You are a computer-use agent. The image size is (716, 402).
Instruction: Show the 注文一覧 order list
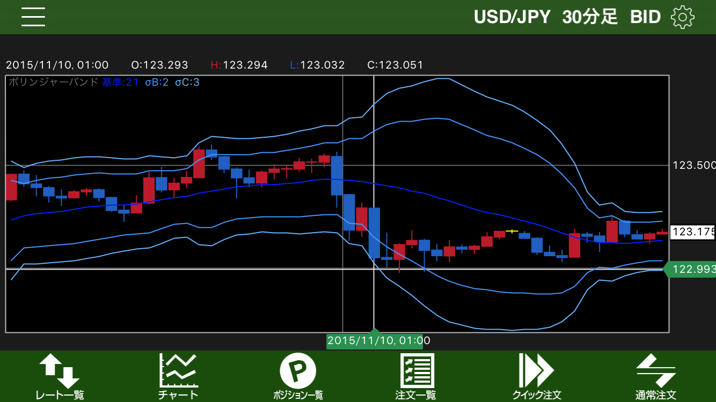coord(416,377)
